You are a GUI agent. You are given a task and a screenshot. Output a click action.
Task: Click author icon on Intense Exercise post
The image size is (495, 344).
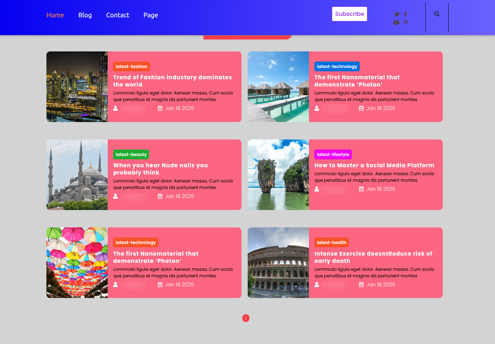click(x=317, y=285)
